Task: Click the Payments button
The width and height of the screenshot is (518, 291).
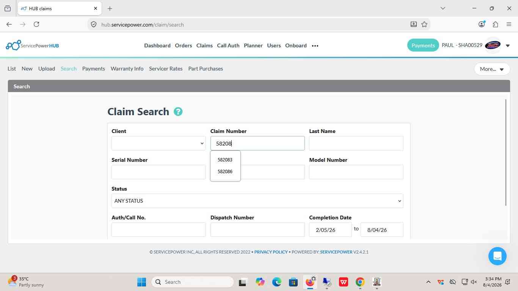Action: pos(423,45)
